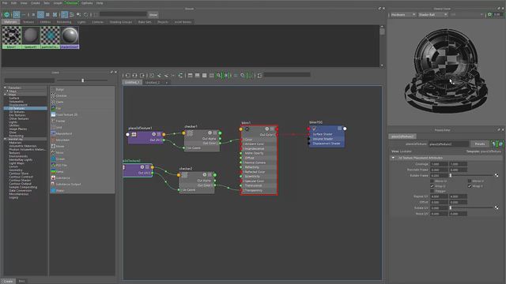Collapse the Favorites tree section
The width and height of the screenshot is (506, 284).
[x=5, y=88]
